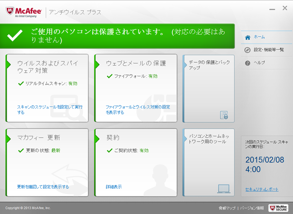Screen dimensions: 293x214
Task: Click the McAfee SECURE badge
Action: point(279,208)
